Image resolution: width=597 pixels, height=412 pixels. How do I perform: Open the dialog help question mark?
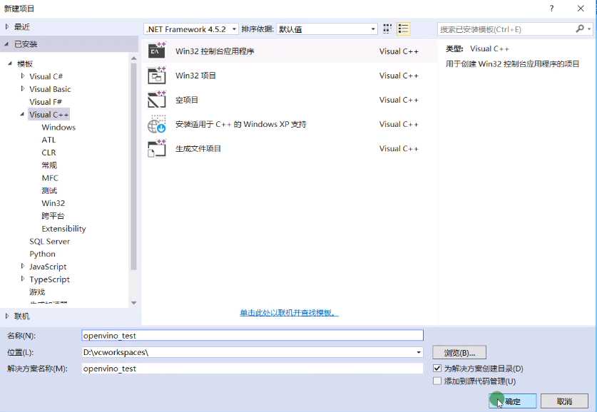[551, 8]
